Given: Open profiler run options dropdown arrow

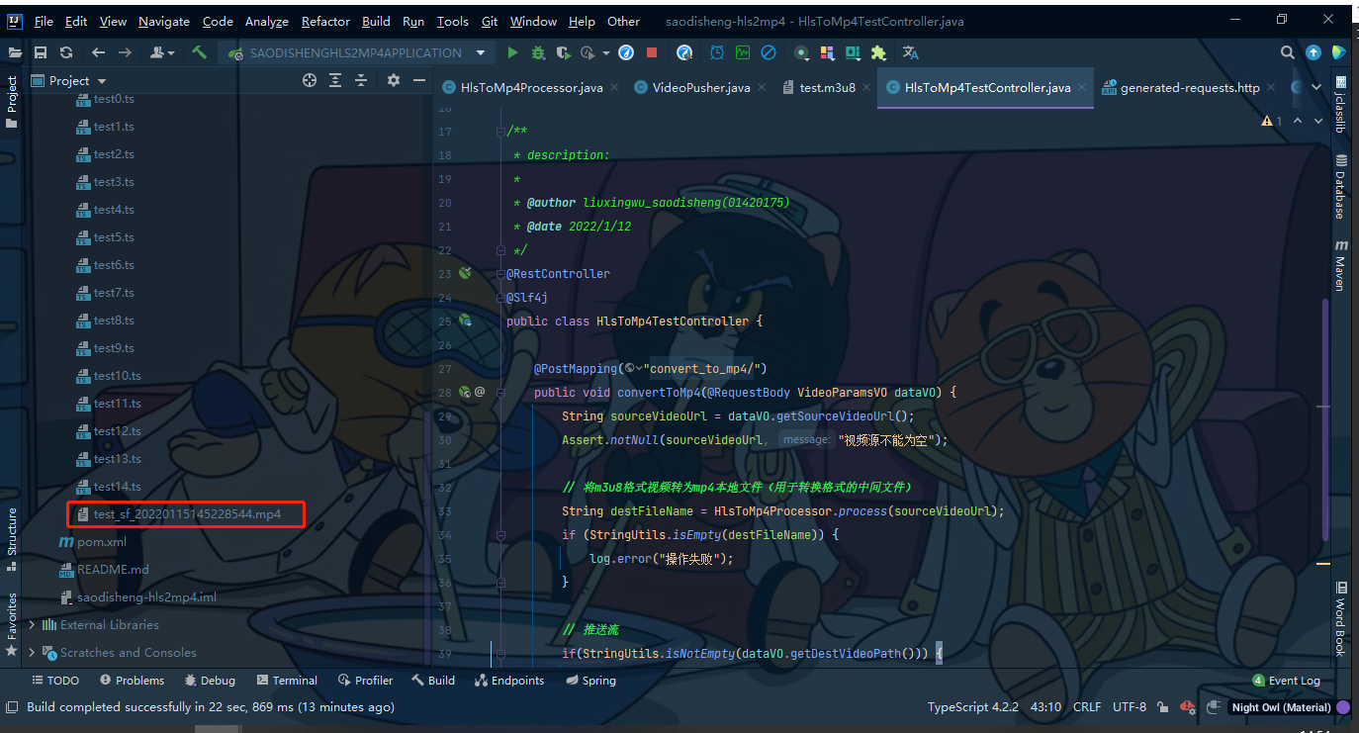Looking at the screenshot, I should pyautogui.click(x=604, y=52).
